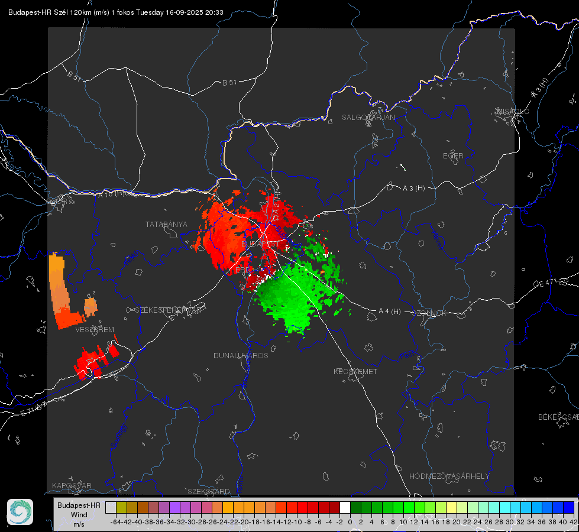Screen dimensions: 579x532
Task: Click the A 4 (H) road label
Action: [x=390, y=312]
